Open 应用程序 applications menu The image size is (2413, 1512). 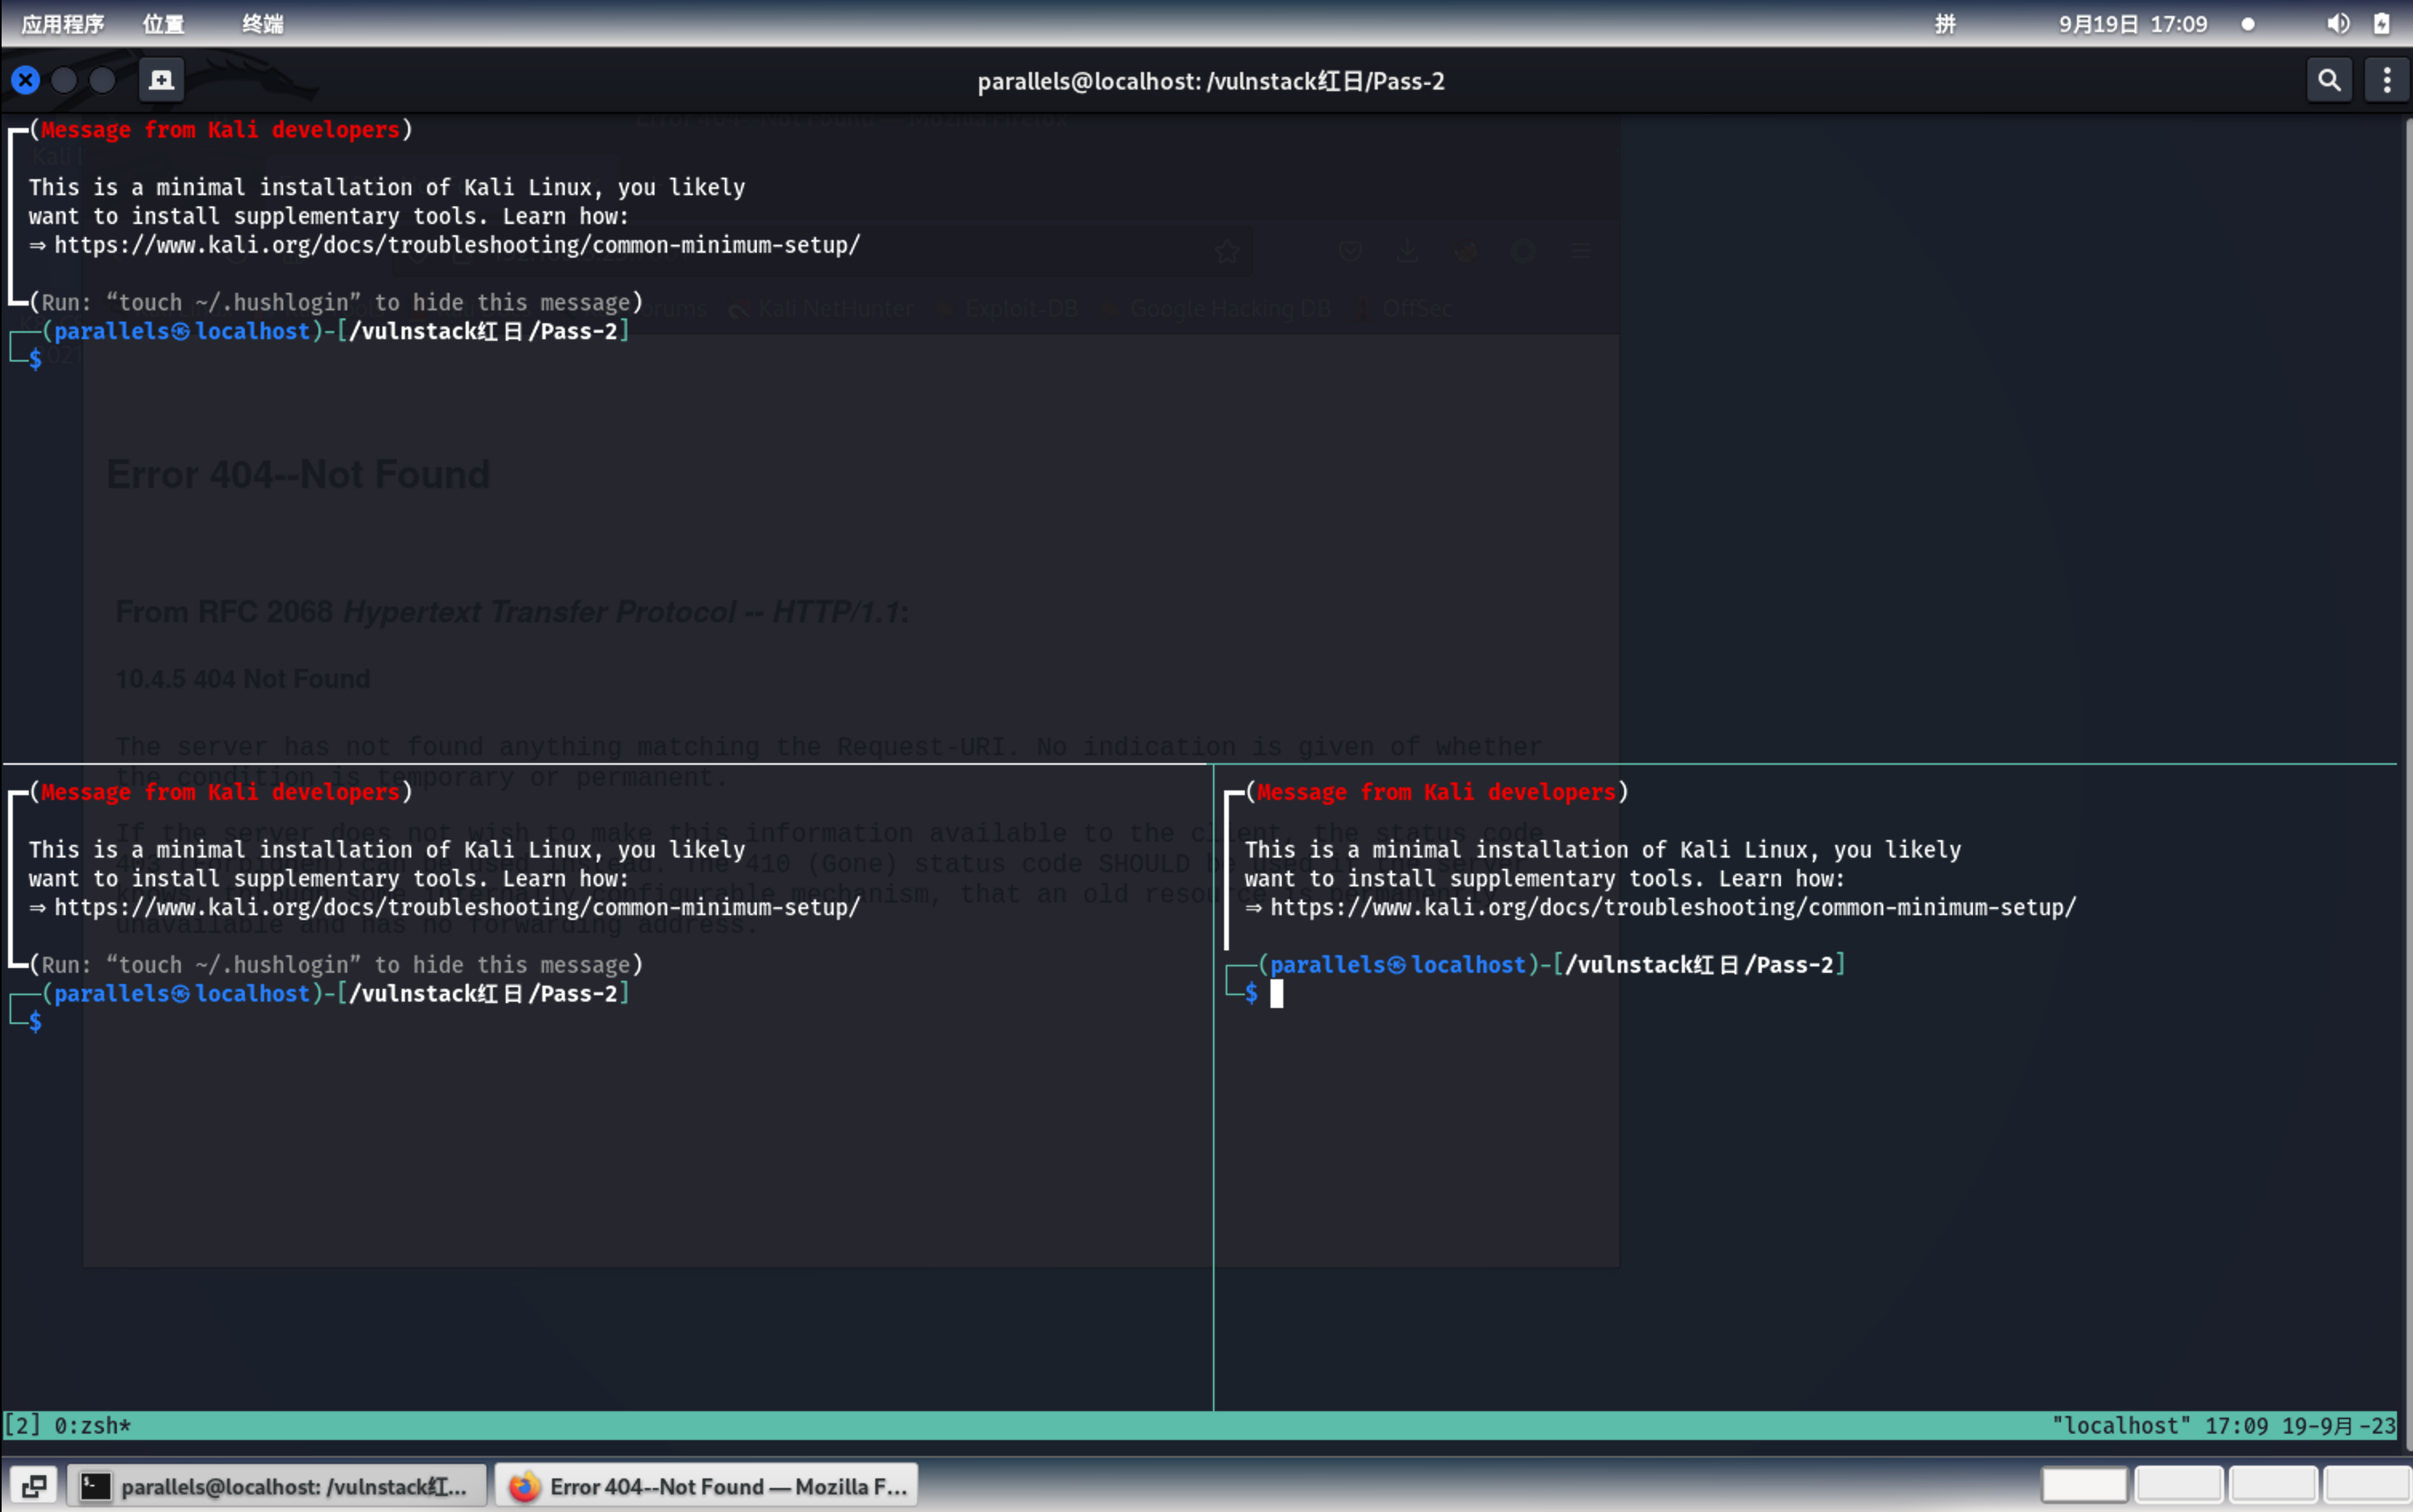pyautogui.click(x=63, y=23)
